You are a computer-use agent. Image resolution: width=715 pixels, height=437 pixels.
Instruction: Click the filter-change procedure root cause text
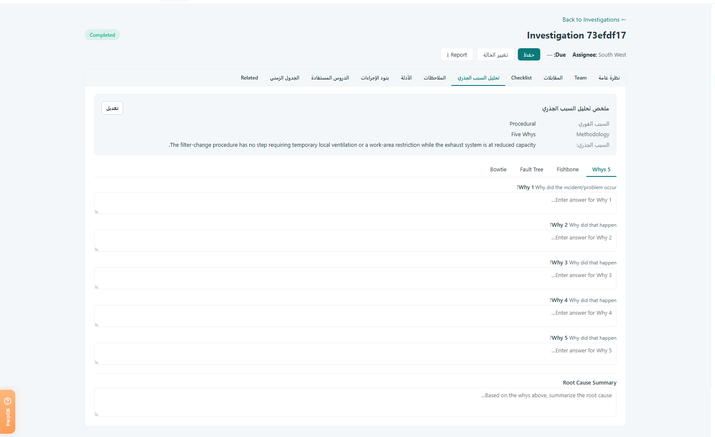pyautogui.click(x=352, y=145)
